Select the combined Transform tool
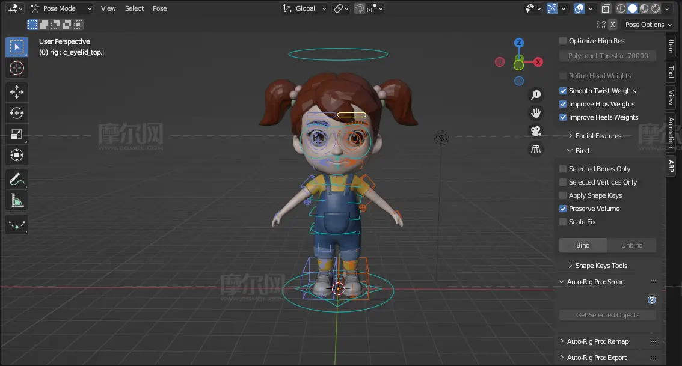The width and height of the screenshot is (682, 366). click(16, 155)
